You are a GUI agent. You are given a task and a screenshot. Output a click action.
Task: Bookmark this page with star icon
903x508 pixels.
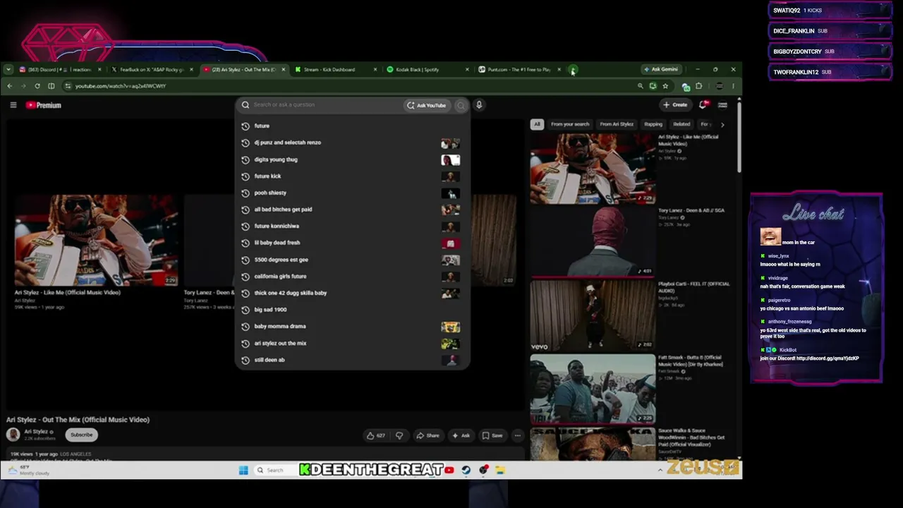[665, 86]
